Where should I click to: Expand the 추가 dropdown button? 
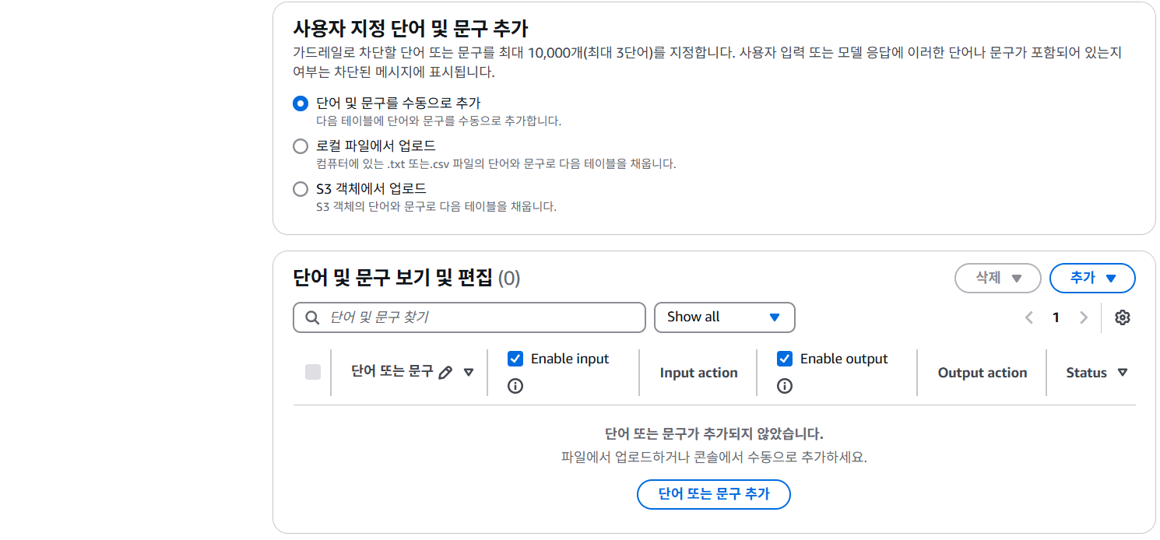(x=1092, y=278)
